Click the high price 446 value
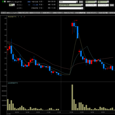Viewport: 115px width, 115px height. tap(49, 5)
